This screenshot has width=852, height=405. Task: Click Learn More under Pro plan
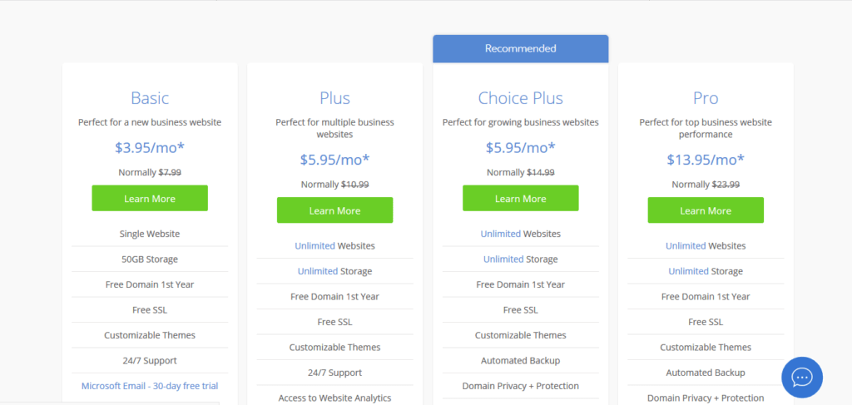(x=706, y=210)
